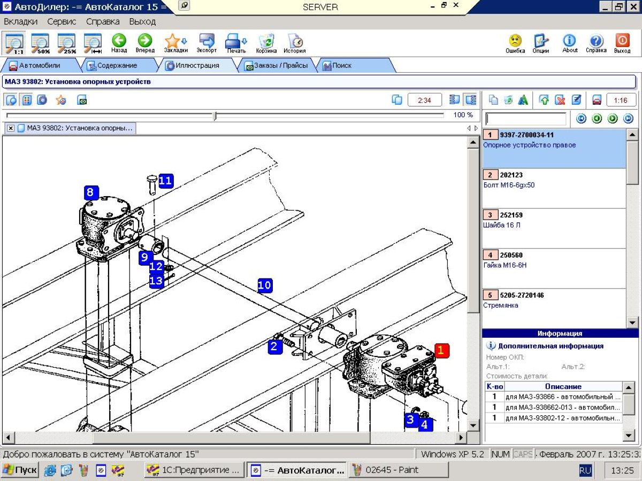Open the Справка menu
The image size is (642, 481).
(103, 22)
